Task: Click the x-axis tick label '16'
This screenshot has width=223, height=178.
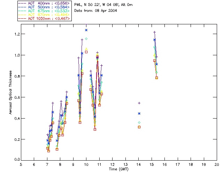Action: pos(165,164)
